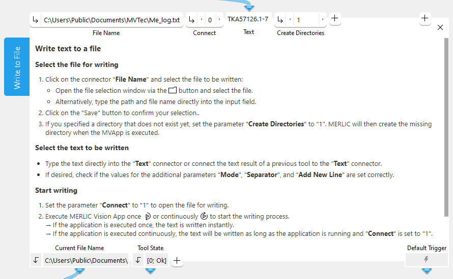Click the Current File Name output field

click(86, 260)
